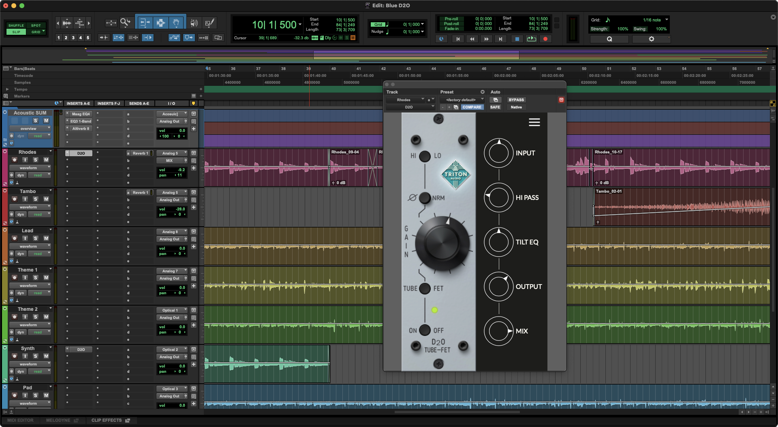Image resolution: width=778 pixels, height=427 pixels.
Task: Open plugin track selector Rhodes dropdown
Action: pos(406,100)
